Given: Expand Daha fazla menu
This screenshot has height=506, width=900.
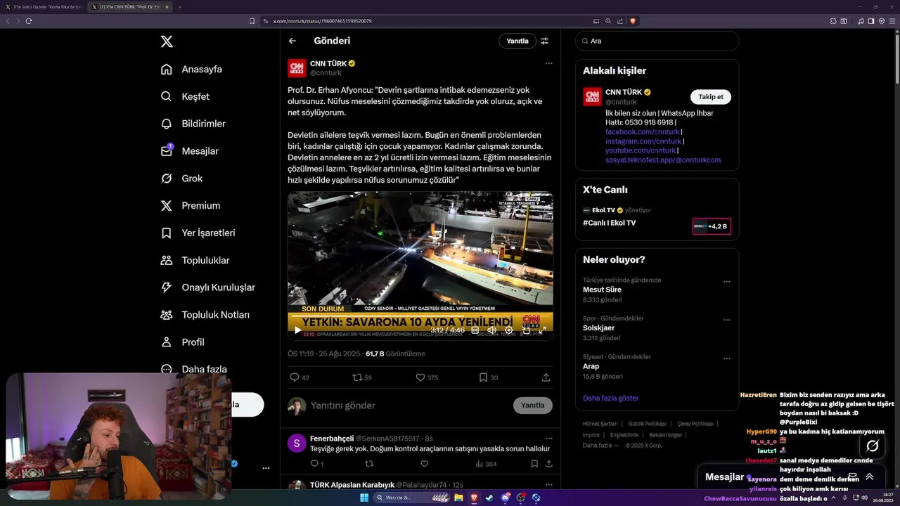Looking at the screenshot, I should point(194,369).
